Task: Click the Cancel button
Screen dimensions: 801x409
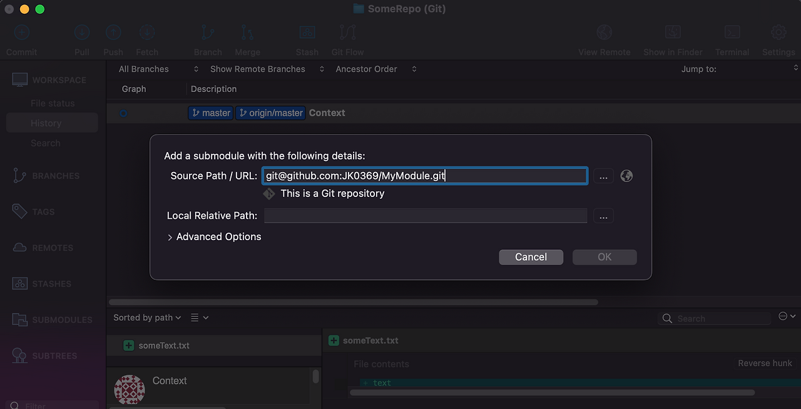Action: click(x=531, y=257)
